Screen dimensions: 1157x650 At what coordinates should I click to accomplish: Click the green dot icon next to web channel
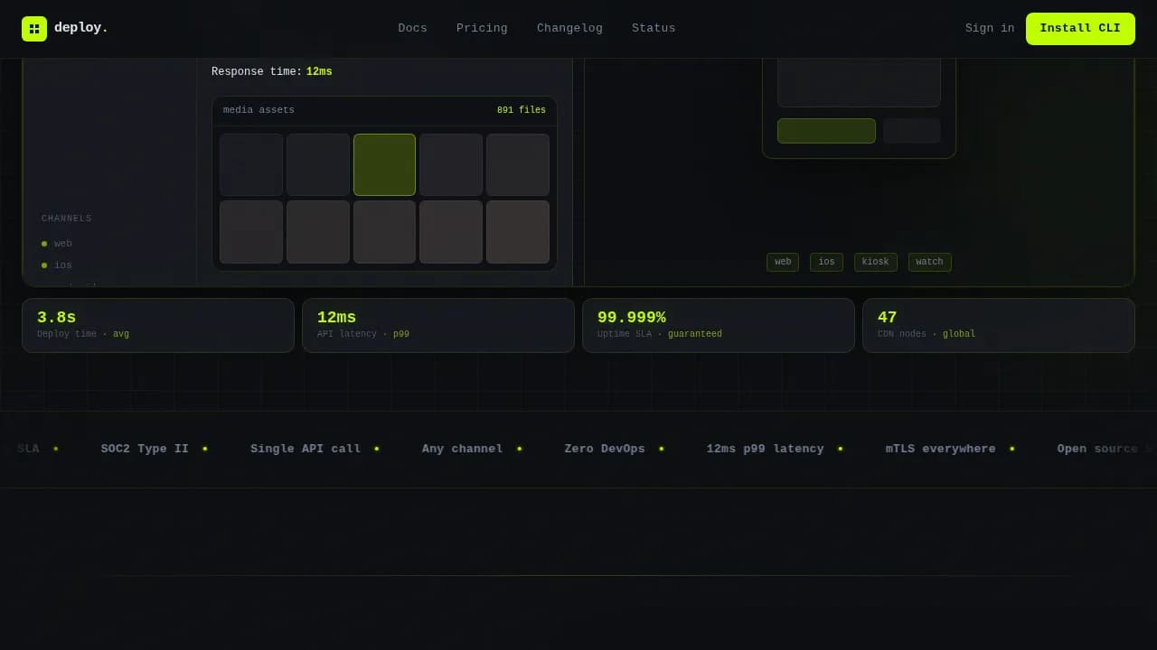pos(43,243)
